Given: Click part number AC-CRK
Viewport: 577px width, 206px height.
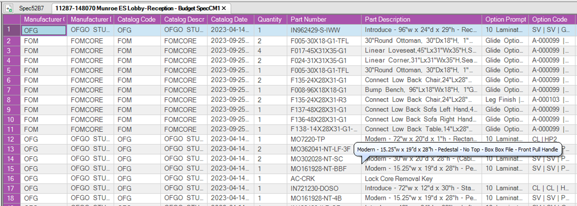Looking at the screenshot, I should pyautogui.click(x=324, y=178).
